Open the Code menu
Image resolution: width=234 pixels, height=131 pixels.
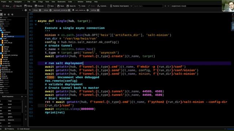[70, 1]
